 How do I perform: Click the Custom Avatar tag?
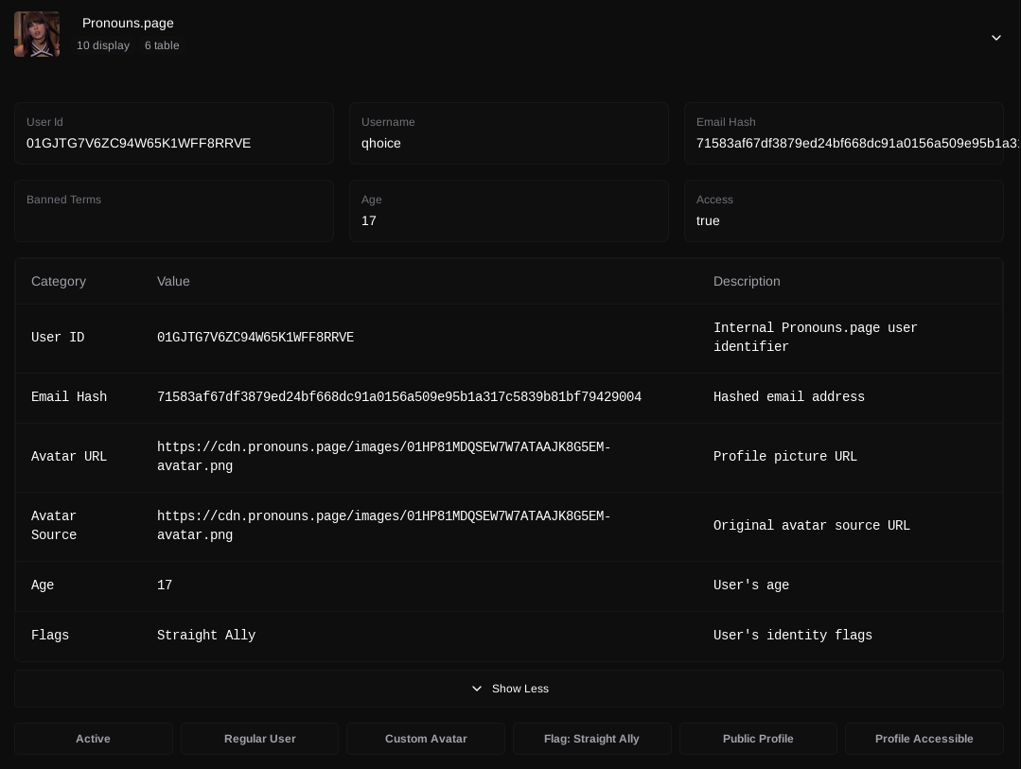[x=426, y=739]
